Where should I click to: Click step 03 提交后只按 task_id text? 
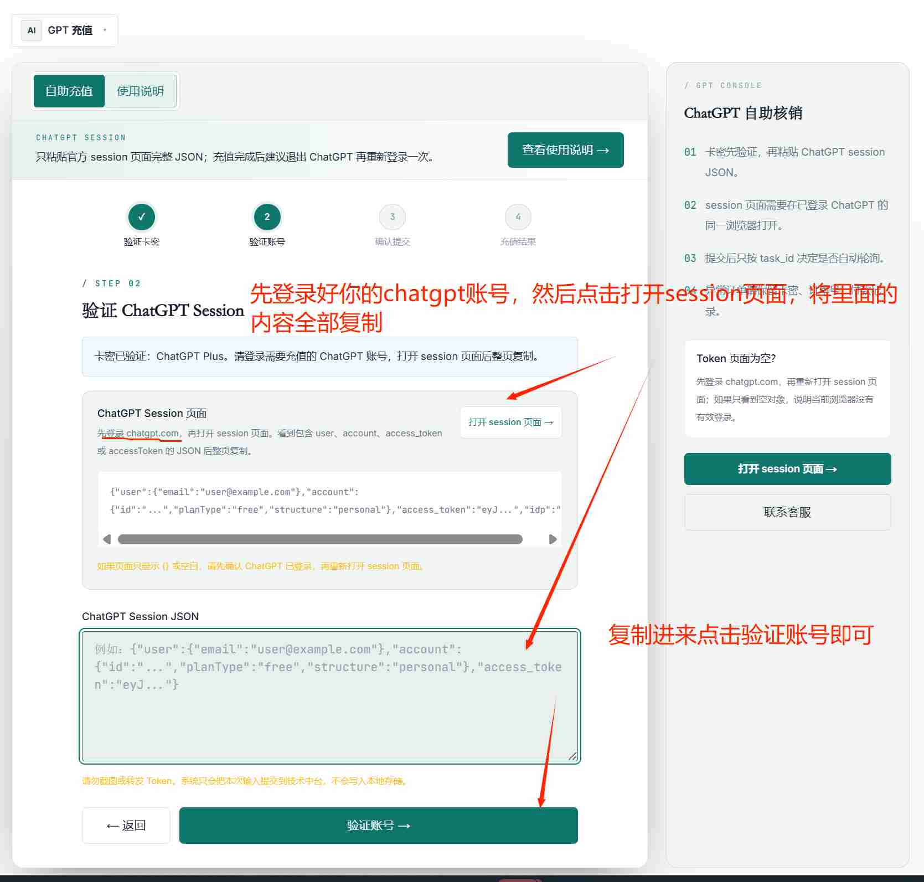pos(796,258)
